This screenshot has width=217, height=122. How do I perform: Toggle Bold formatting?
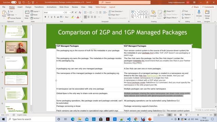point(45,17)
